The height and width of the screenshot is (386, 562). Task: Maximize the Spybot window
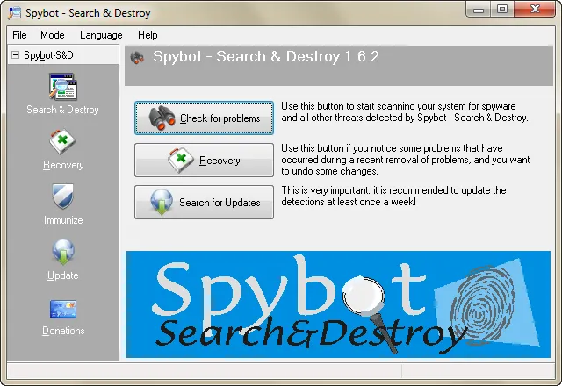(x=502, y=10)
